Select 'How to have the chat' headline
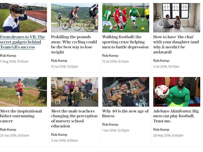Viewport: 203px width, 152px height. point(176,45)
